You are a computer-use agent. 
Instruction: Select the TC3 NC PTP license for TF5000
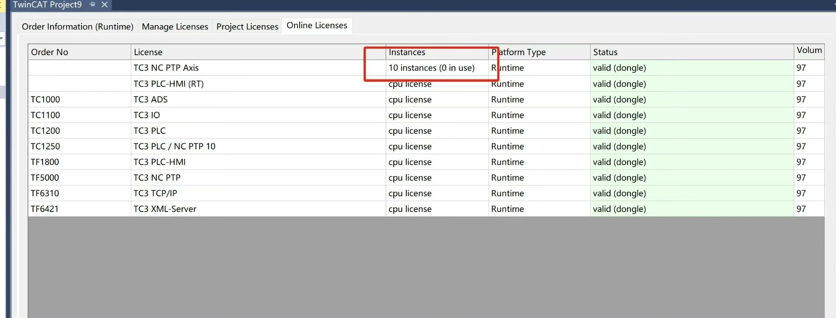pyautogui.click(x=258, y=178)
